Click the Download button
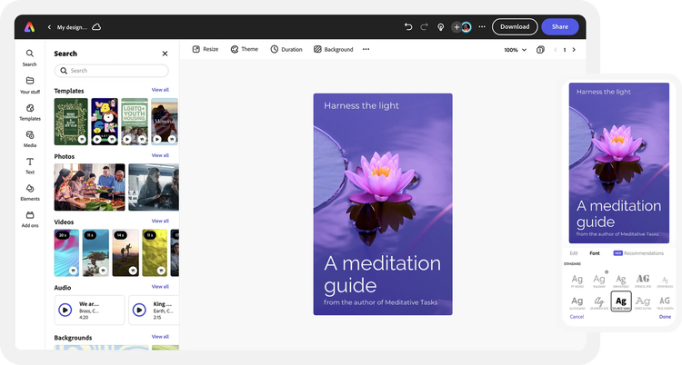The height and width of the screenshot is (365, 682). click(515, 27)
